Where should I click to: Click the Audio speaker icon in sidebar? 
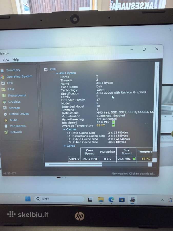[x=6, y=120]
